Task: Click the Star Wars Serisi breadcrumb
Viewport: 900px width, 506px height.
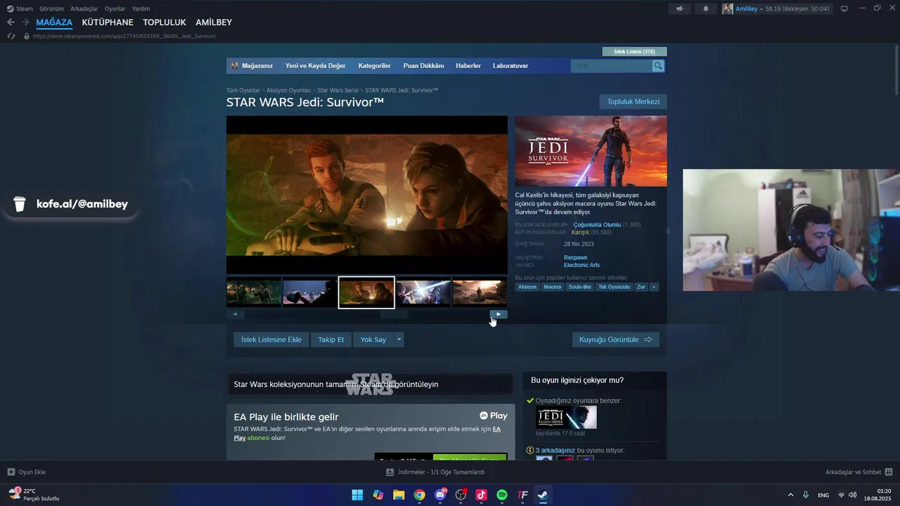Action: pyautogui.click(x=337, y=91)
